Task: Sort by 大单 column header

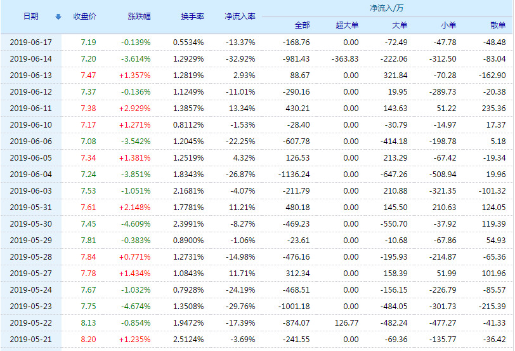Action: point(400,25)
